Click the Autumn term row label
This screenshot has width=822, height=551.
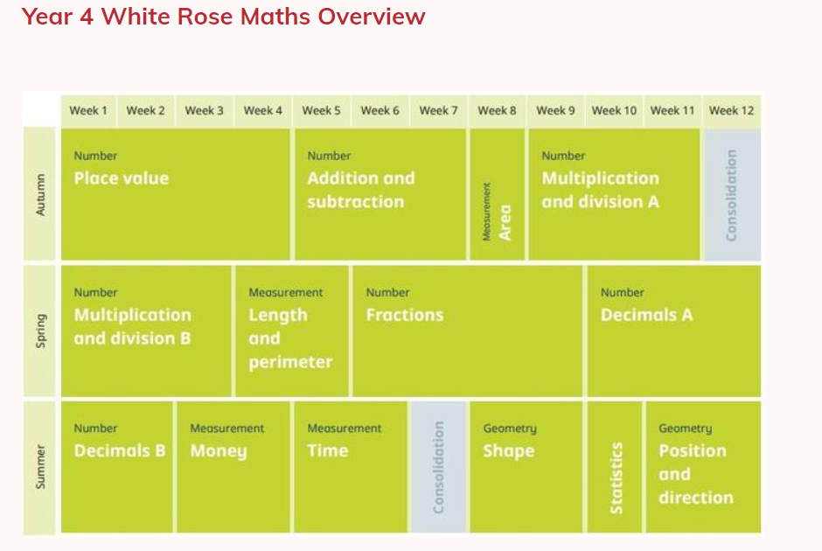[39, 195]
